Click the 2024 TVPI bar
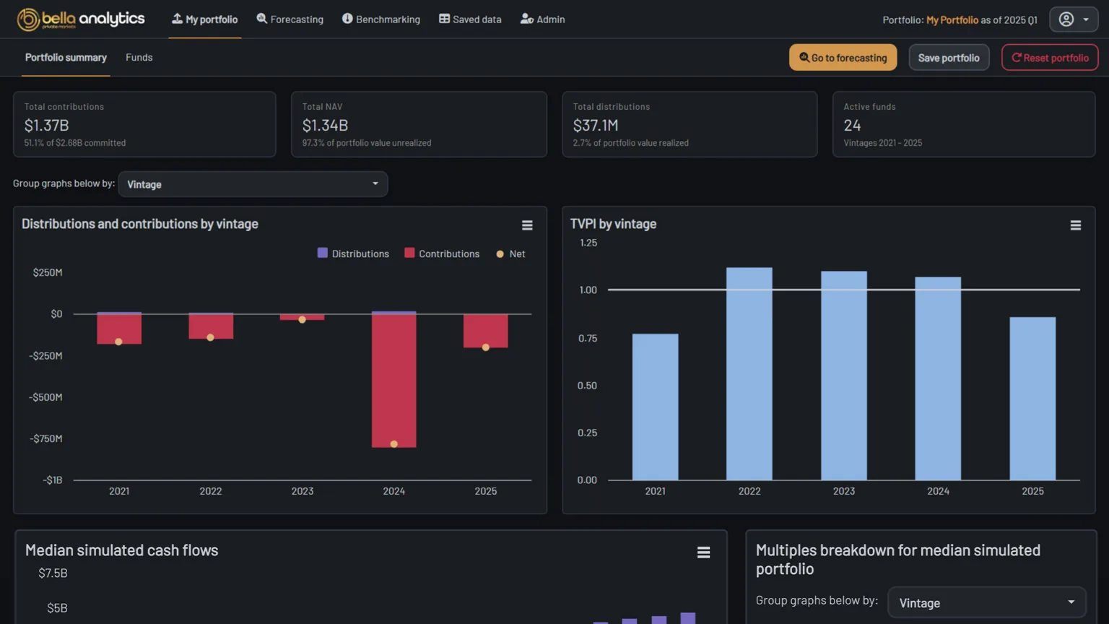Screen dimensions: 1109x624 click(938, 378)
